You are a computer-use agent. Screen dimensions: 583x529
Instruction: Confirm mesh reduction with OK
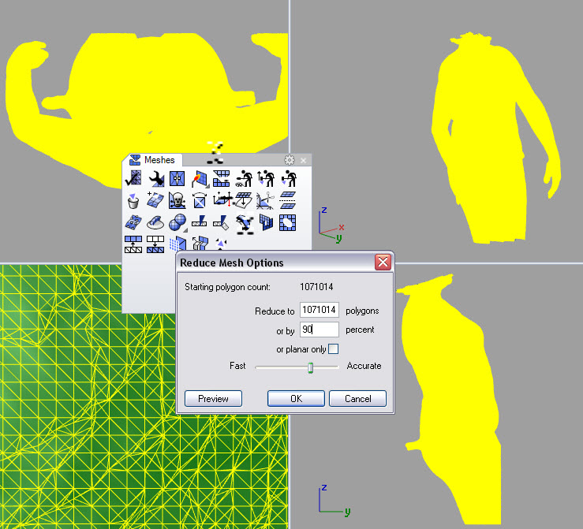[x=296, y=399]
